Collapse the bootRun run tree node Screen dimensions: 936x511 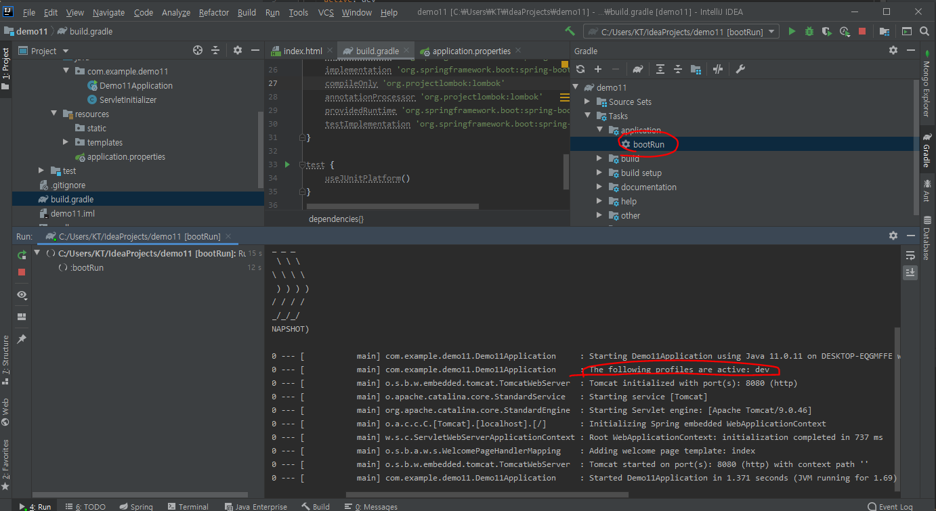click(x=37, y=253)
